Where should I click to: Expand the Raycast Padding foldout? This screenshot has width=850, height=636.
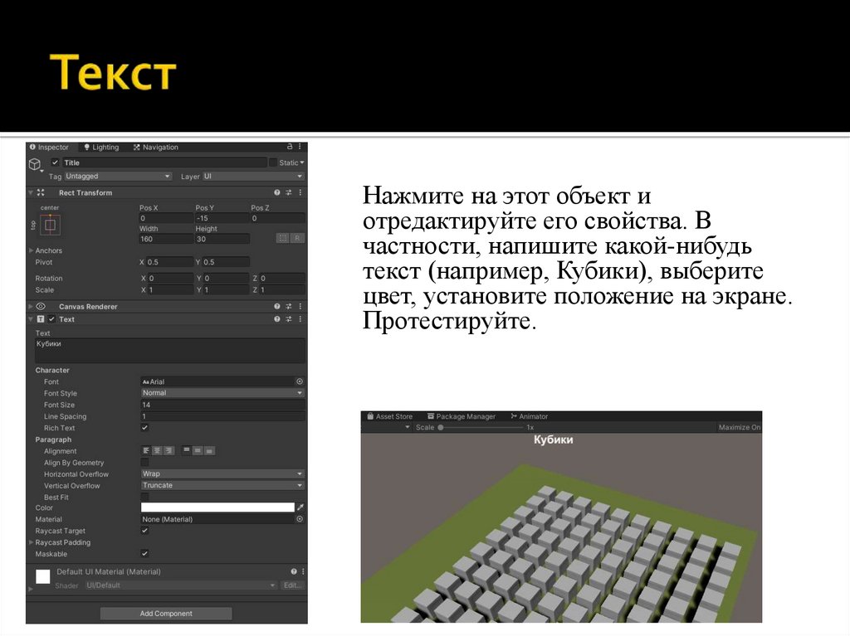31,542
